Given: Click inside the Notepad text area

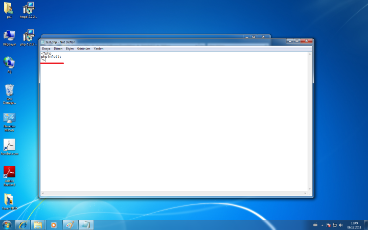Looking at the screenshot, I should point(174,123).
